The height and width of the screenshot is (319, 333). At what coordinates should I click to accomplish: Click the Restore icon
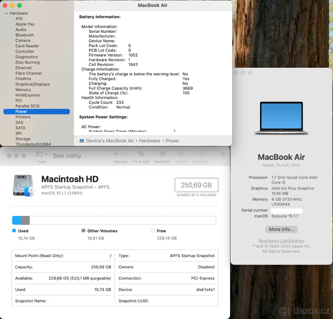pos(200,156)
